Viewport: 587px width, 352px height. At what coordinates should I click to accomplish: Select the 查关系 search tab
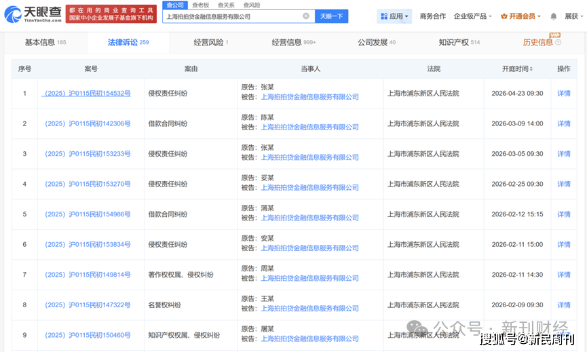click(226, 5)
